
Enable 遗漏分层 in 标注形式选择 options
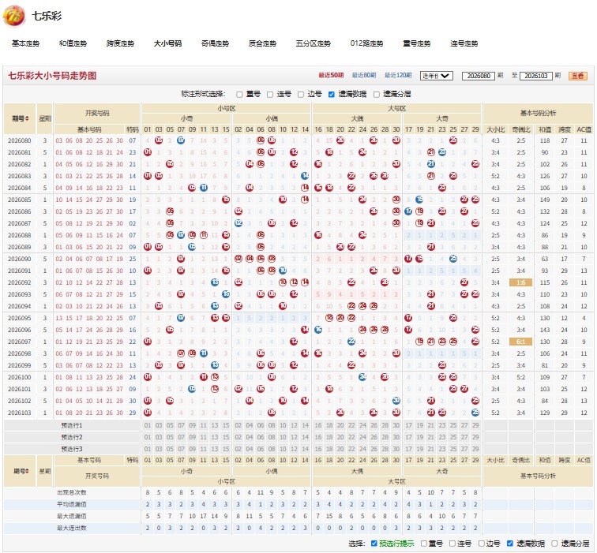[377, 95]
